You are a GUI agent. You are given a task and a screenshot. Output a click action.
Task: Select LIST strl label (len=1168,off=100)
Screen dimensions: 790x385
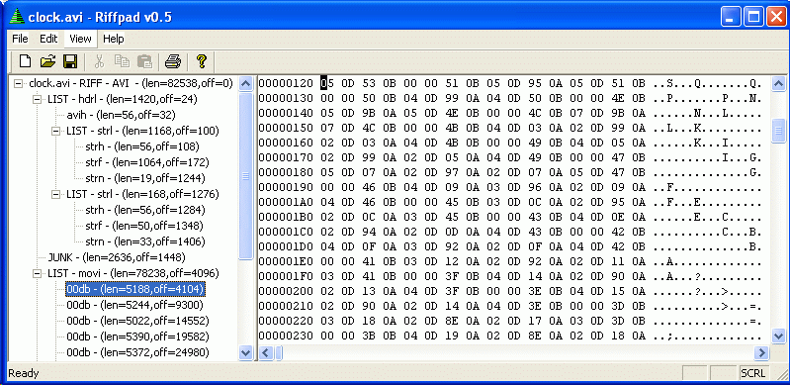[142, 131]
